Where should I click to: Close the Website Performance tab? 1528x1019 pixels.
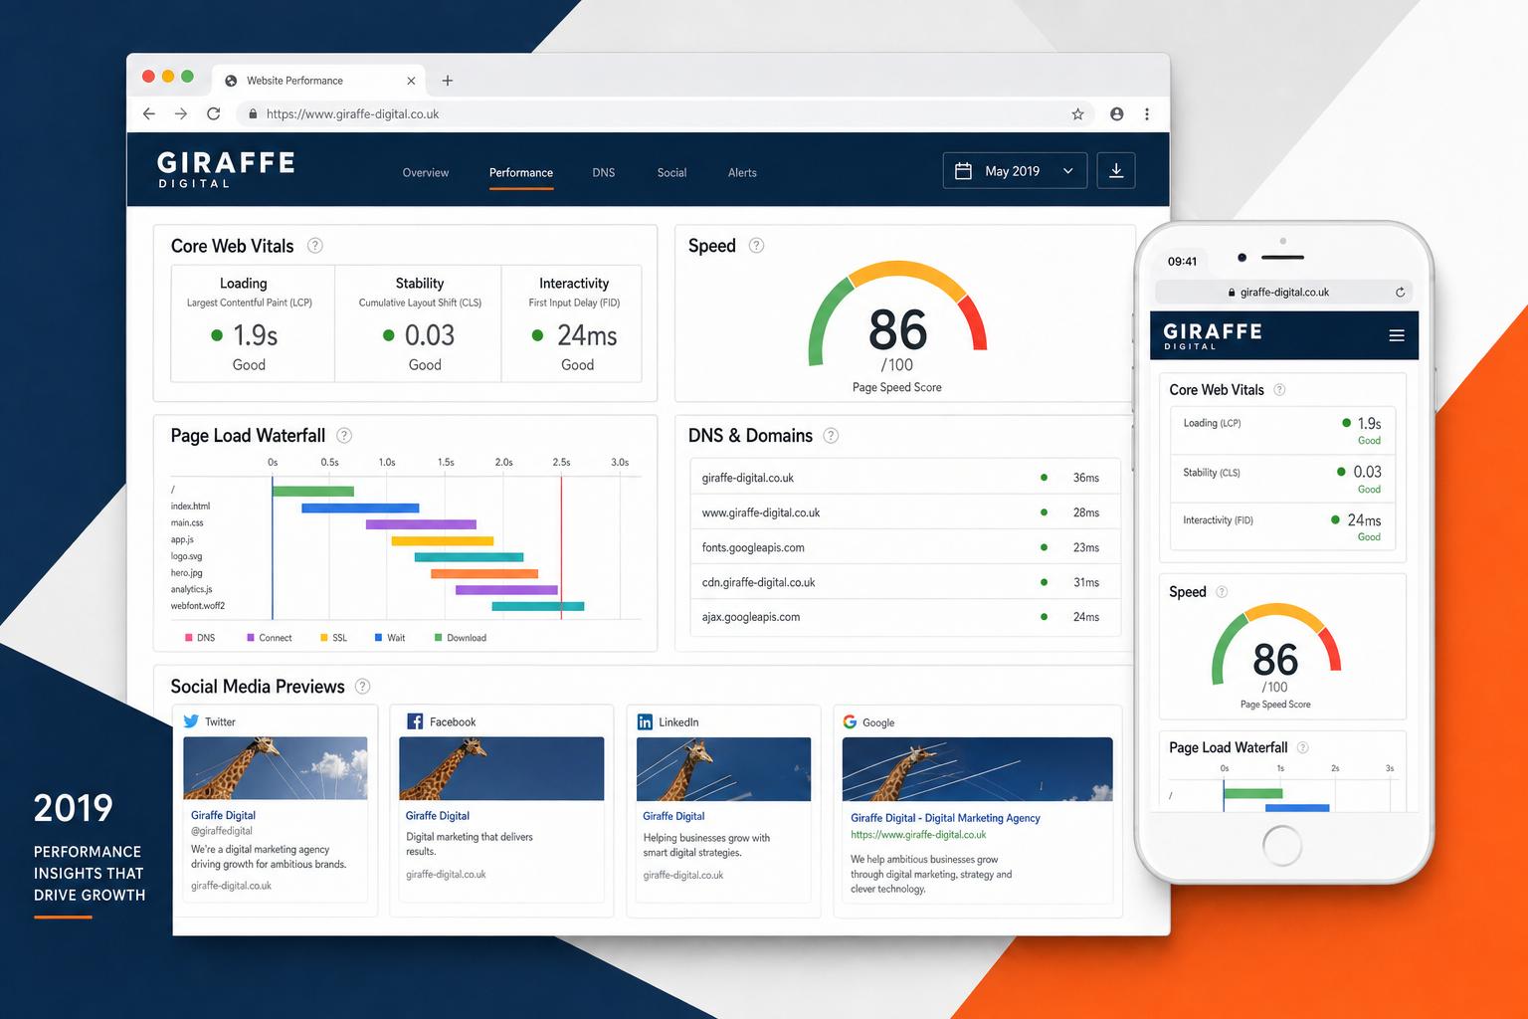click(411, 81)
